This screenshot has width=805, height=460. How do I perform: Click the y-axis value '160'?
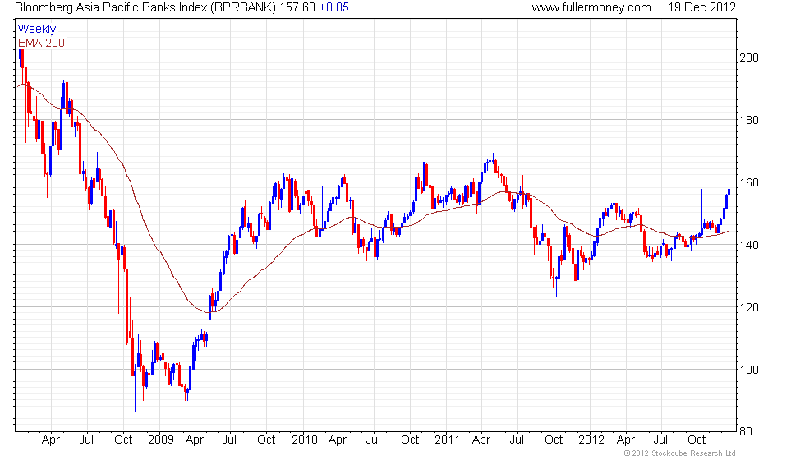coord(748,182)
